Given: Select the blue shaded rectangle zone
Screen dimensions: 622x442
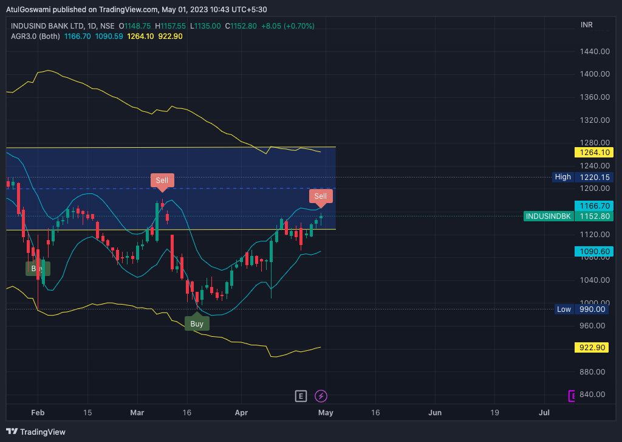Looking at the screenshot, I should coord(171,188).
